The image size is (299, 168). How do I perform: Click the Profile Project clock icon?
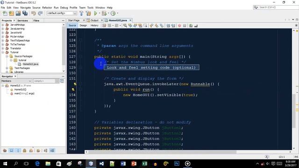pos(113,14)
